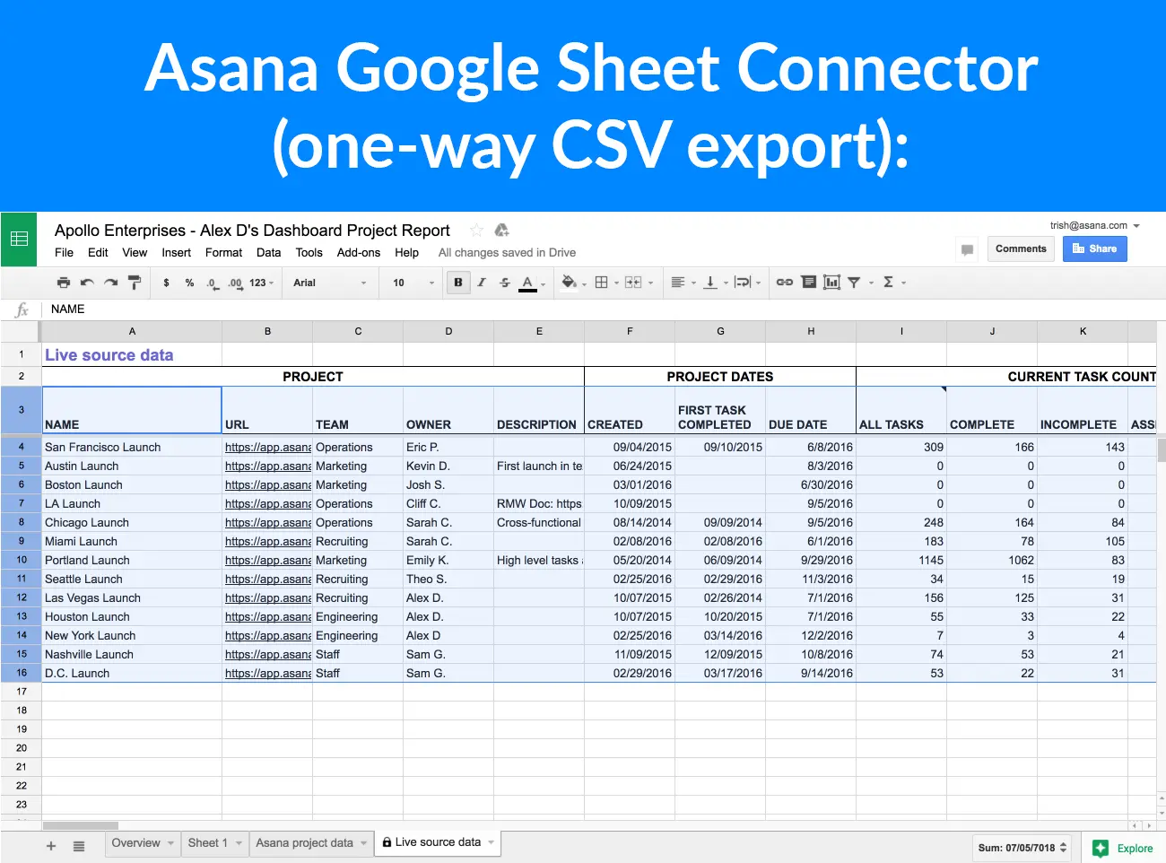
Task: Open the font size 10 dropdown
Action: tap(413, 283)
